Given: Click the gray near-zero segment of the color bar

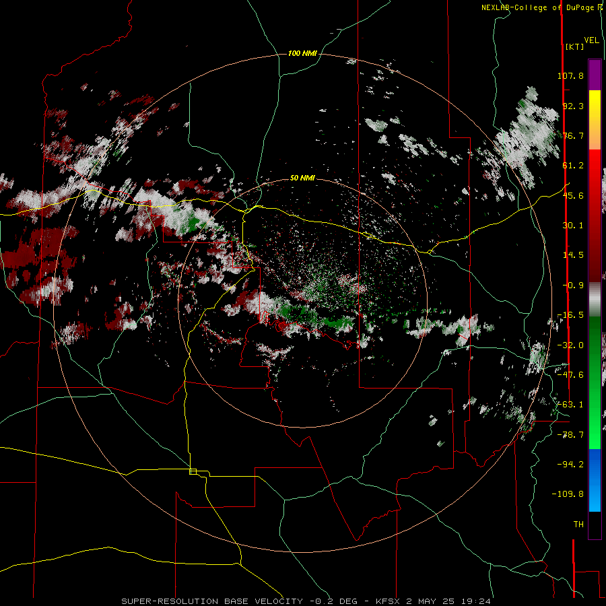Looking at the screenshot, I should click(595, 300).
